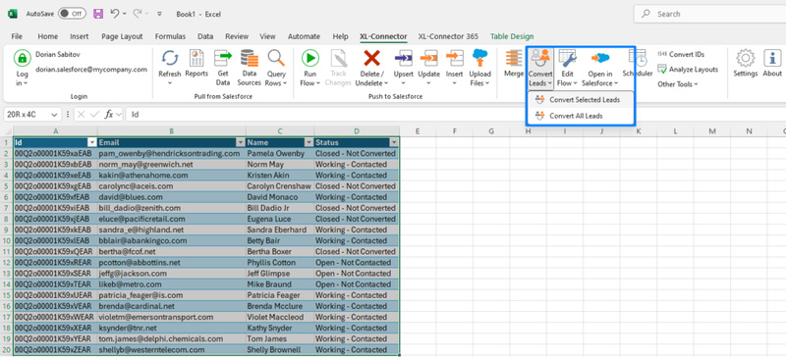Click the Insert icon
Image resolution: width=786 pixels, height=357 pixels.
click(x=455, y=58)
